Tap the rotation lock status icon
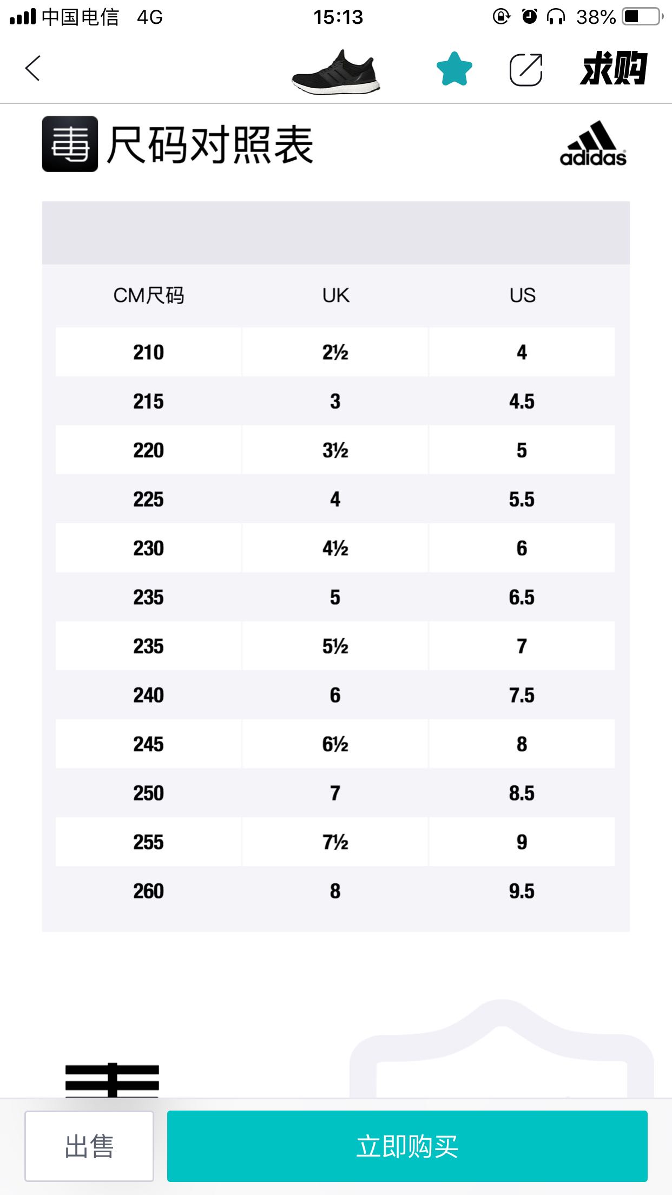The width and height of the screenshot is (672, 1195). [x=501, y=17]
